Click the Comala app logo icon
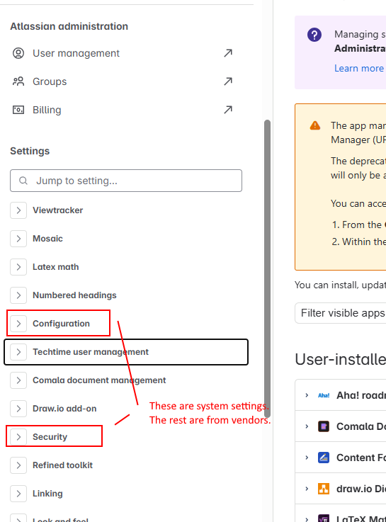Image resolution: width=386 pixels, height=522 pixels. (324, 426)
